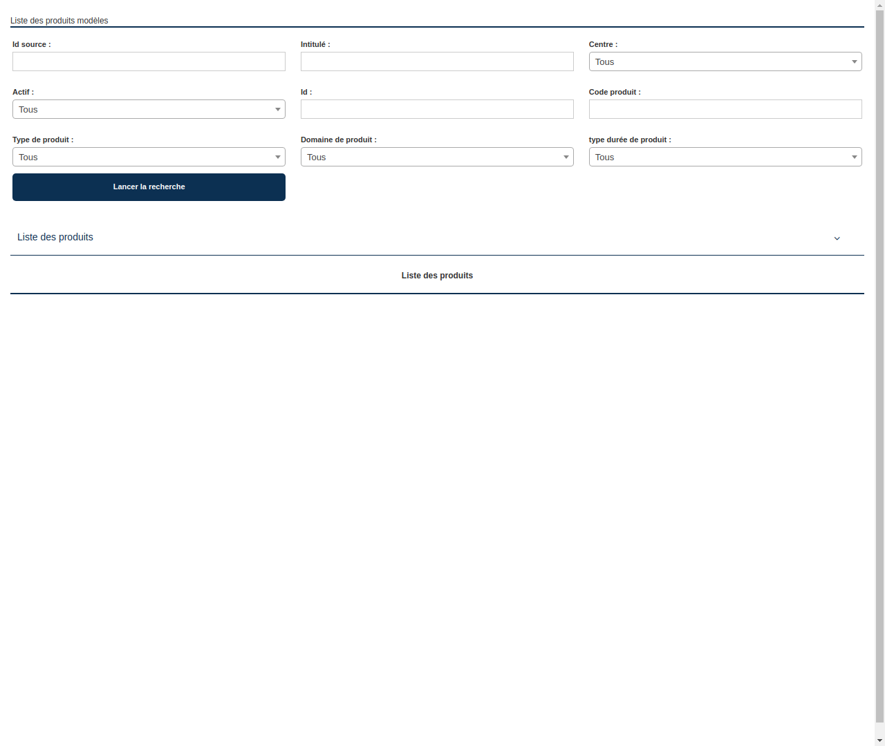Click the Liste des produits modèles heading
885x746 pixels.
59,21
